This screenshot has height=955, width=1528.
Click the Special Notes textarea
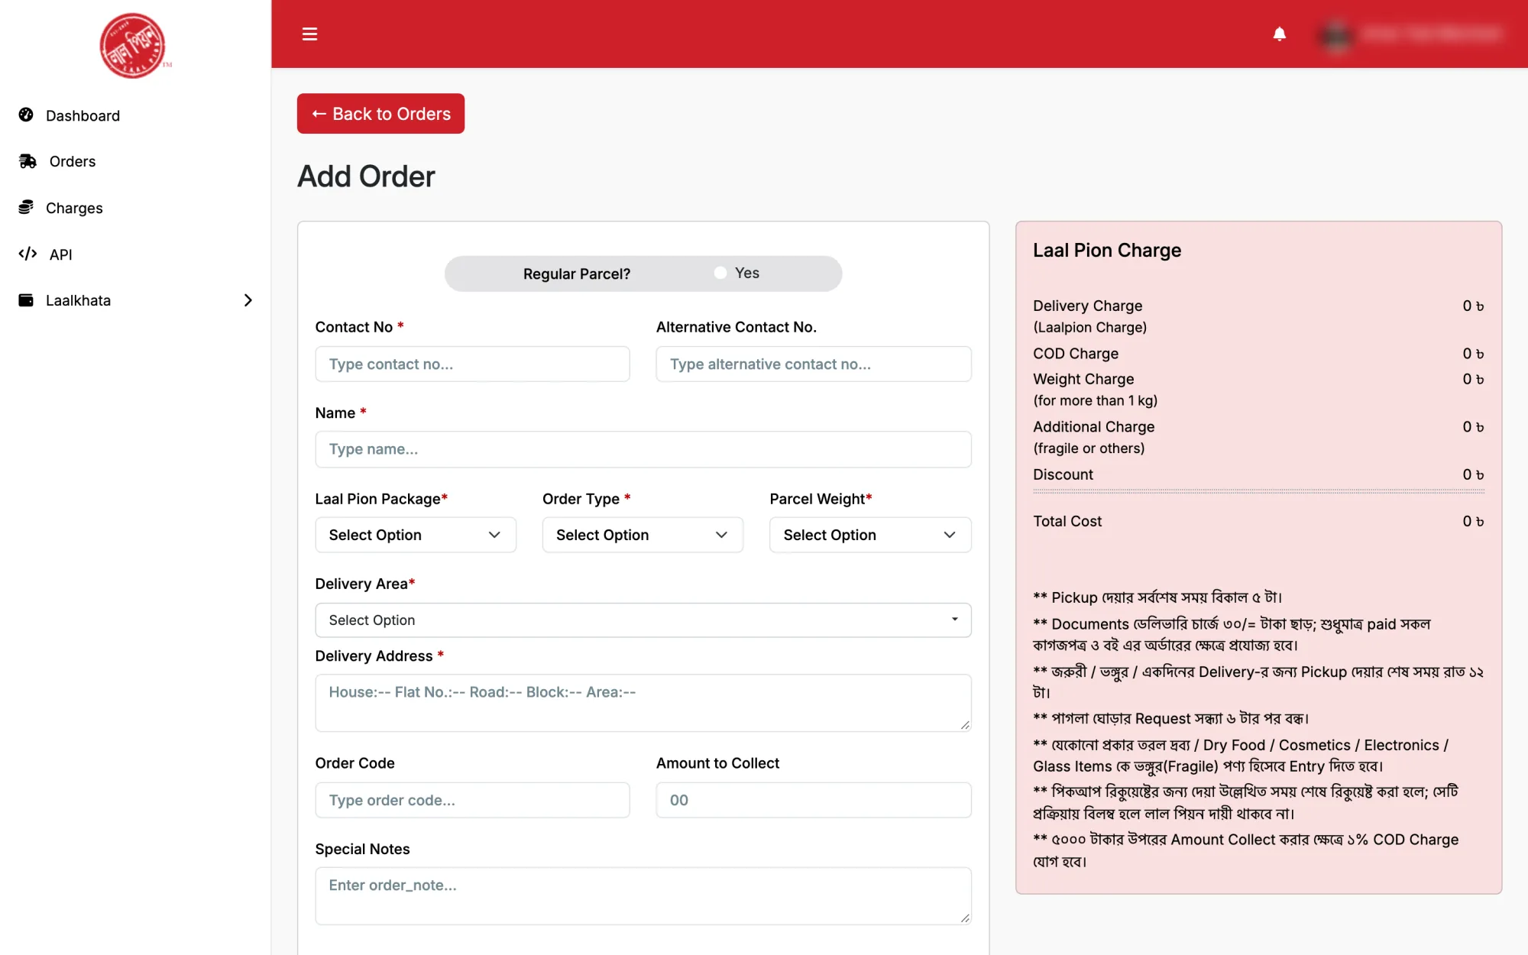643,895
